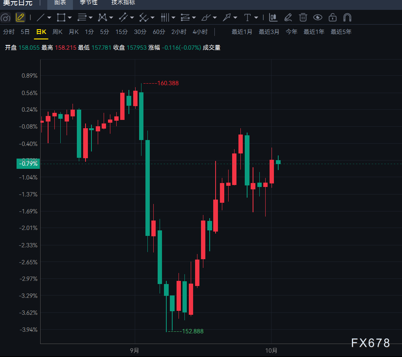Select the brush drawing tool
This screenshot has height=357, width=402.
click(x=206, y=17)
